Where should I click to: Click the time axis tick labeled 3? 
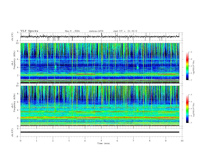[x=69, y=141]
